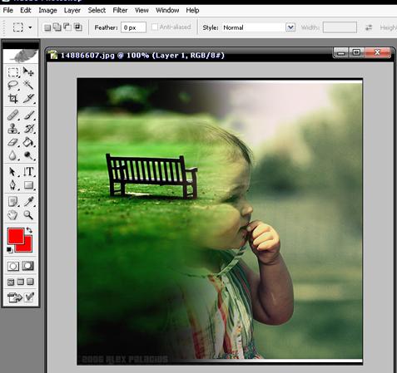Select the Type tool
This screenshot has width=397, height=373.
click(x=28, y=172)
